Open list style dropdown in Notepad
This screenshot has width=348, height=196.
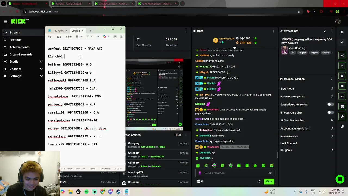coord(89,36)
